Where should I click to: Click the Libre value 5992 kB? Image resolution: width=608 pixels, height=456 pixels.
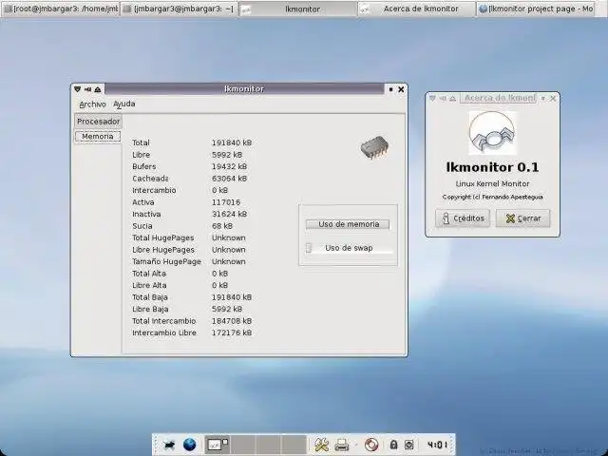(227, 155)
